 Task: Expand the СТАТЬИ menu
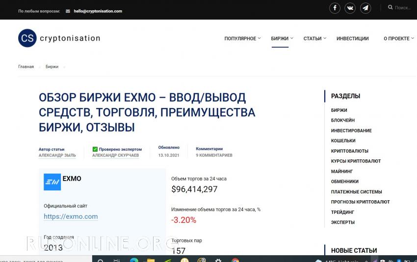314,39
